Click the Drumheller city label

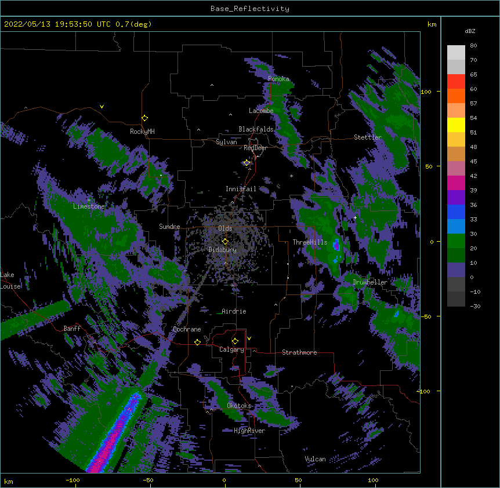[370, 282]
